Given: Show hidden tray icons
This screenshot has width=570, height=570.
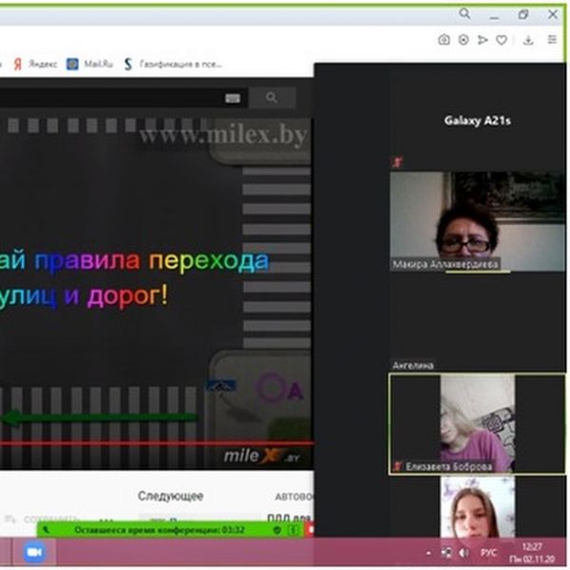Looking at the screenshot, I should coord(428,553).
